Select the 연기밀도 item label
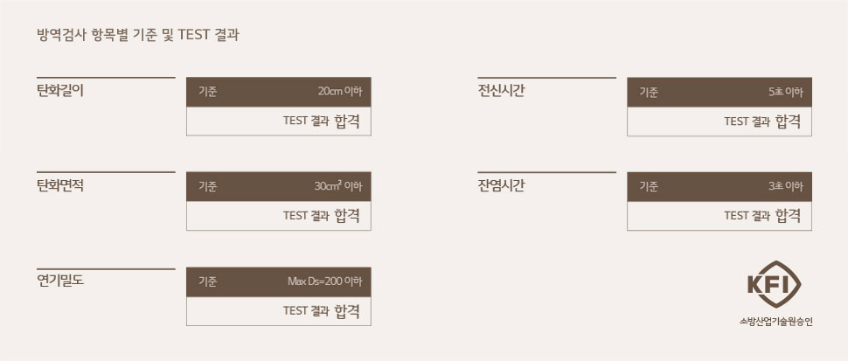This screenshot has height=361, width=848. coord(60,281)
